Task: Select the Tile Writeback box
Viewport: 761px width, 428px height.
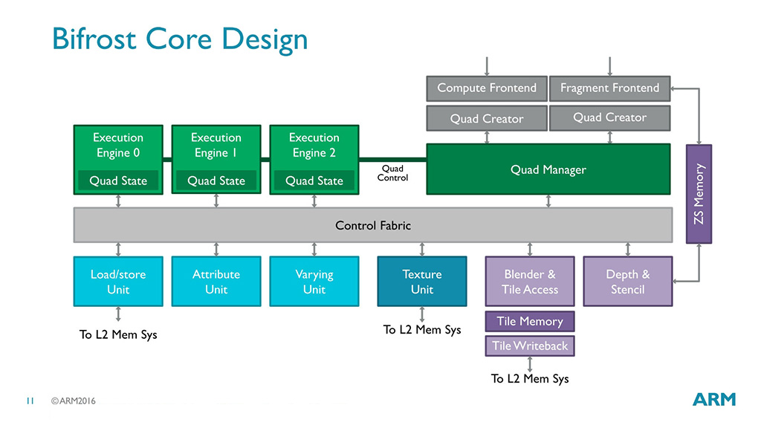Action: click(x=529, y=346)
